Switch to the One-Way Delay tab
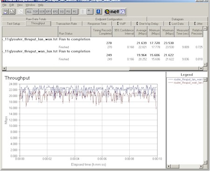This screenshot has height=171, width=210. tap(147, 24)
